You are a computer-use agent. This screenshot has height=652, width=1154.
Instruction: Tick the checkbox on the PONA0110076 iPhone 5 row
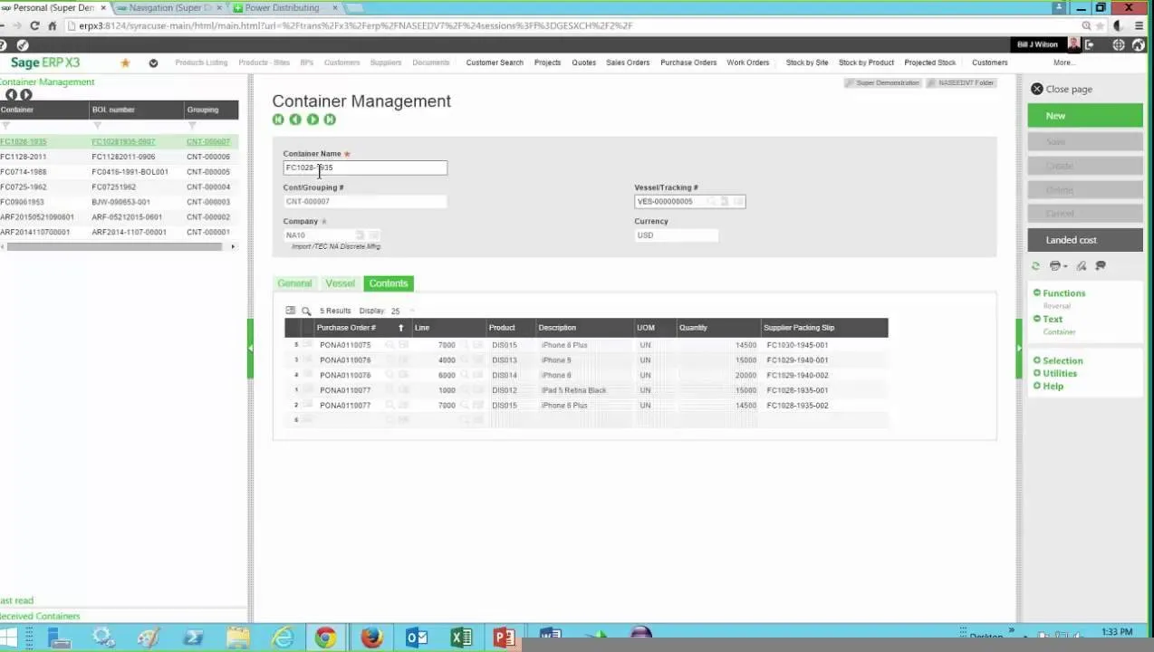point(307,360)
